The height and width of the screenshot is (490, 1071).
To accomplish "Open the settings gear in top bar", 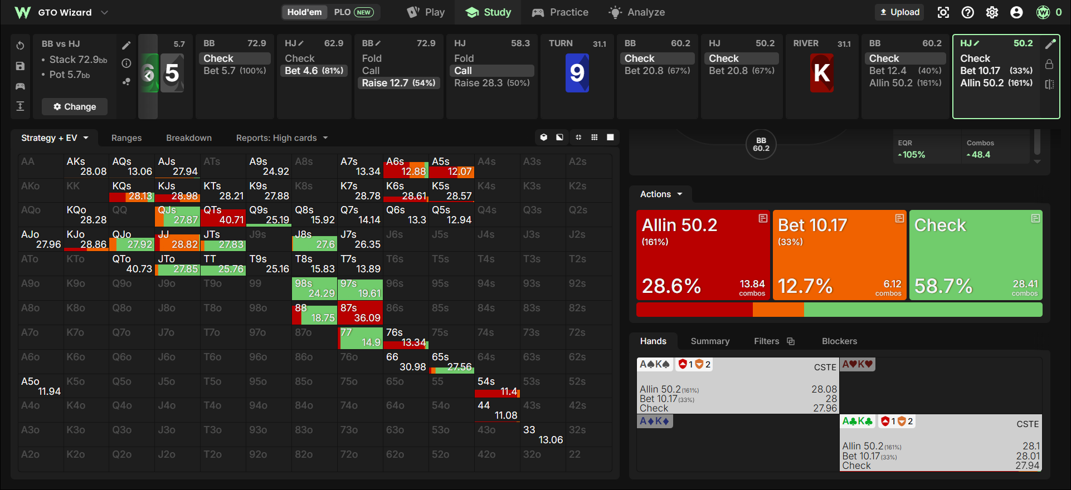I will [992, 12].
